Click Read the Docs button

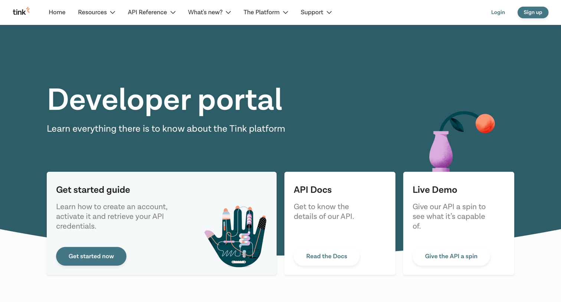pyautogui.click(x=327, y=256)
